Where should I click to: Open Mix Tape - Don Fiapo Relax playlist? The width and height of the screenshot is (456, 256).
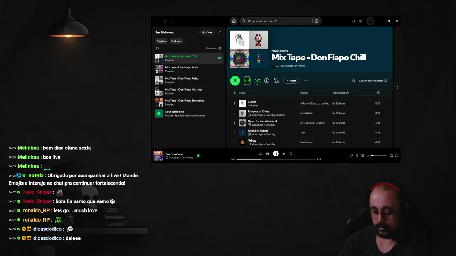pos(188,80)
